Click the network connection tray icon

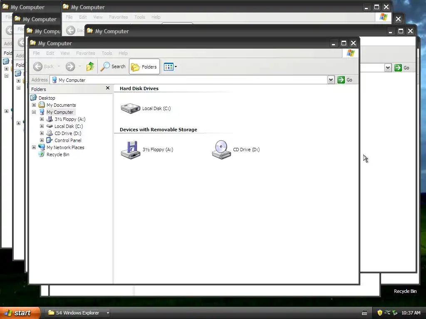pos(387,313)
